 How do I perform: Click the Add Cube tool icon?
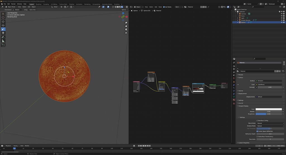point(3,45)
